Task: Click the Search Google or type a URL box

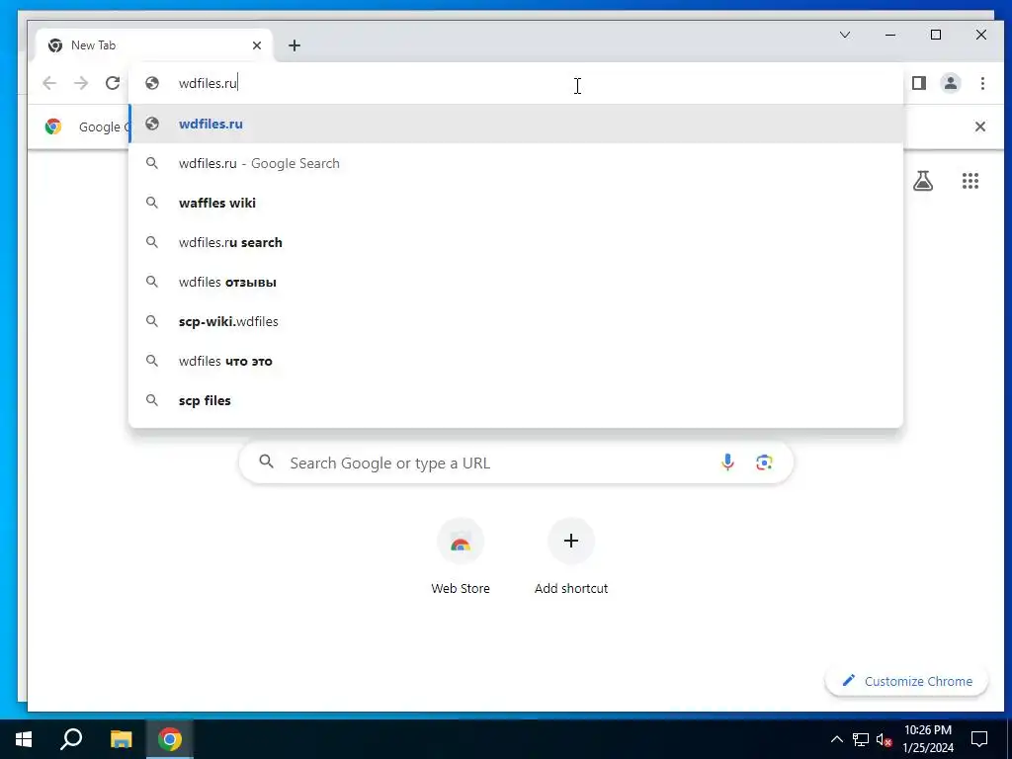Action: [x=516, y=463]
